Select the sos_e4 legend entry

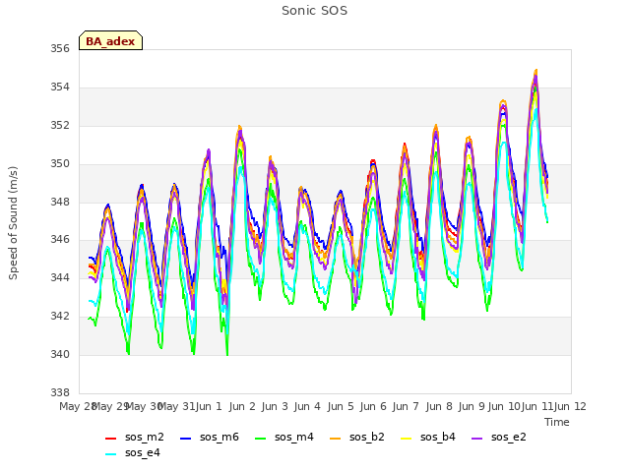point(133,453)
